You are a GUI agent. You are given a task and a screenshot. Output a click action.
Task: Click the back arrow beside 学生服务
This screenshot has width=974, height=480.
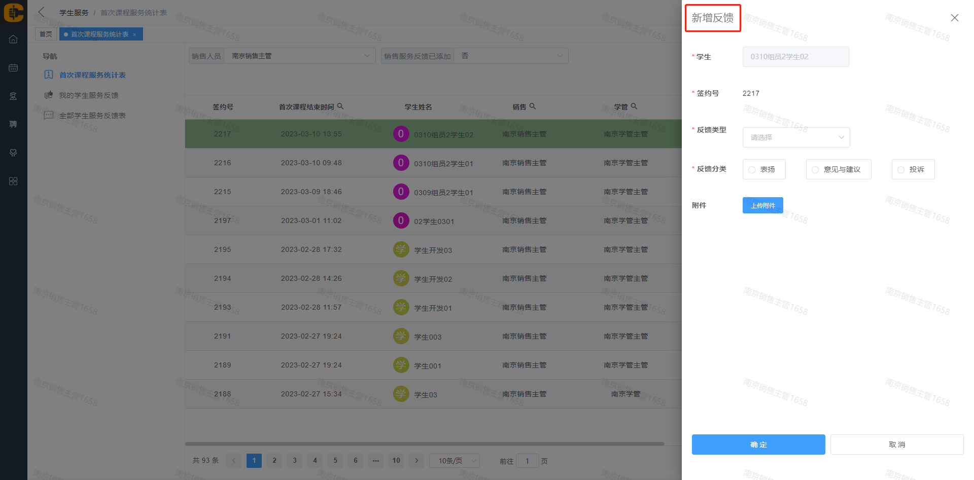click(x=42, y=12)
